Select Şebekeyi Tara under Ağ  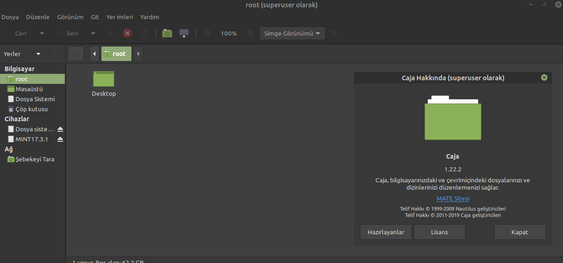point(32,159)
